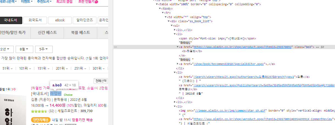Viewport: 335px width, 125px height.
Task: Open the 문학동네 publisher link on the page
Action: point(61,99)
